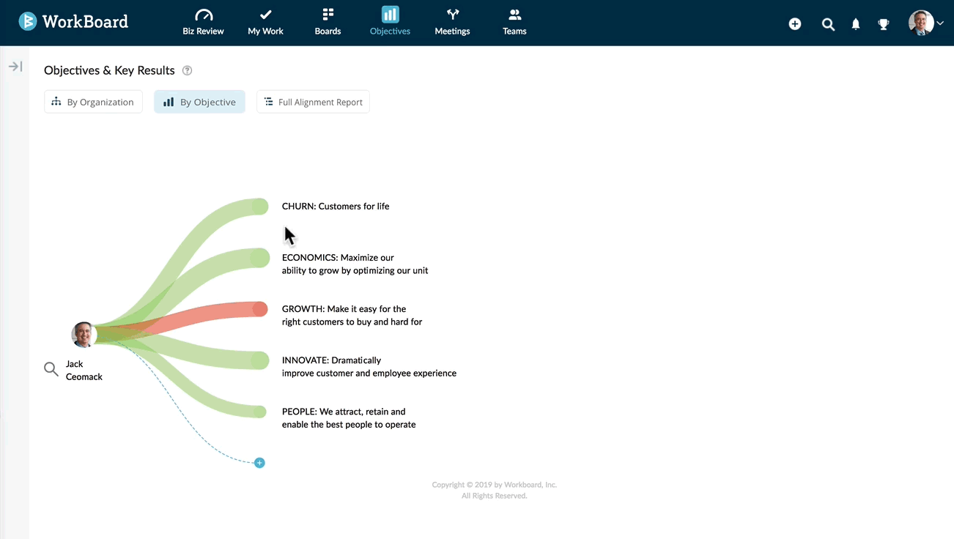Click the red GROWTH objective node
Screen dimensions: 954x539
(x=260, y=309)
